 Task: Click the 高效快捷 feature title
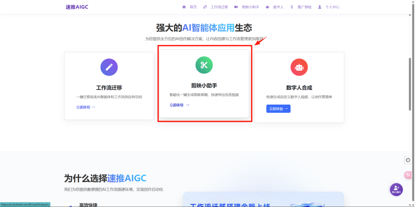[x=88, y=205]
